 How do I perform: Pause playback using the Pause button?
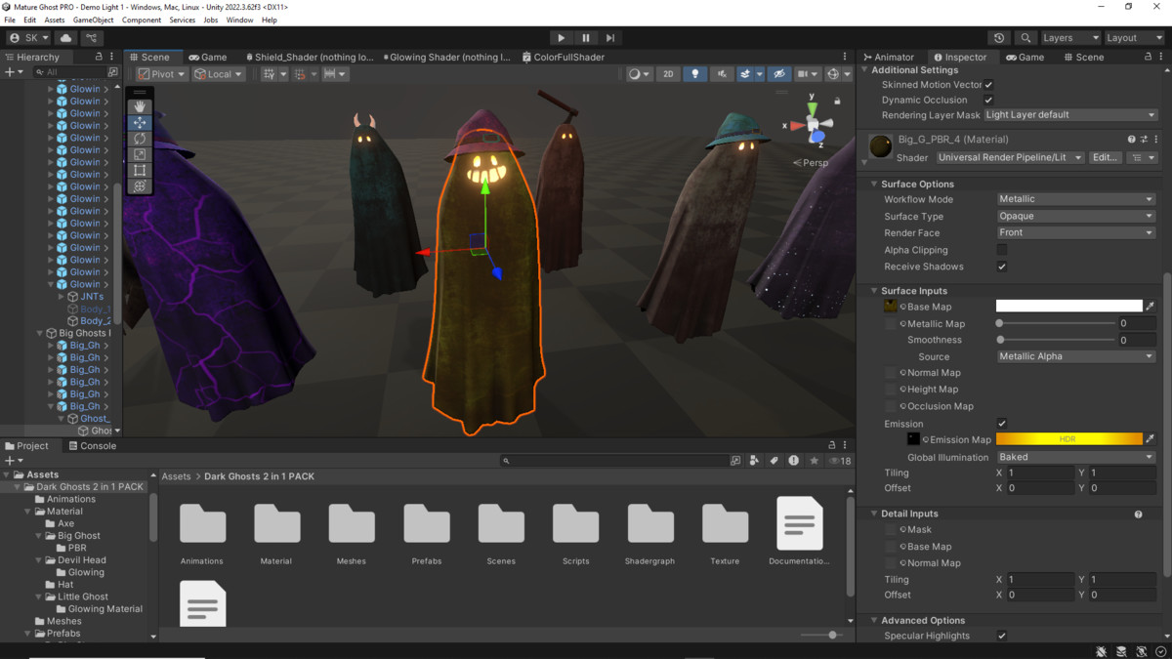(585, 37)
